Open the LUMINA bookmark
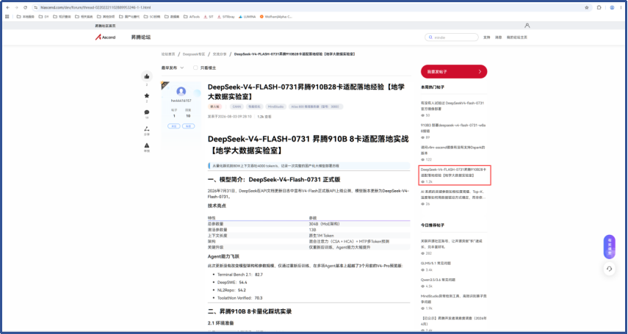 (x=248, y=17)
